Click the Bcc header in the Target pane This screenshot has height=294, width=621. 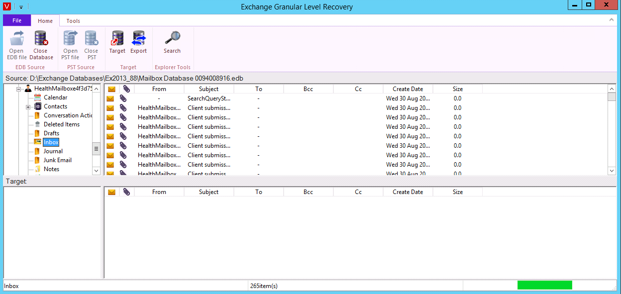(x=309, y=192)
